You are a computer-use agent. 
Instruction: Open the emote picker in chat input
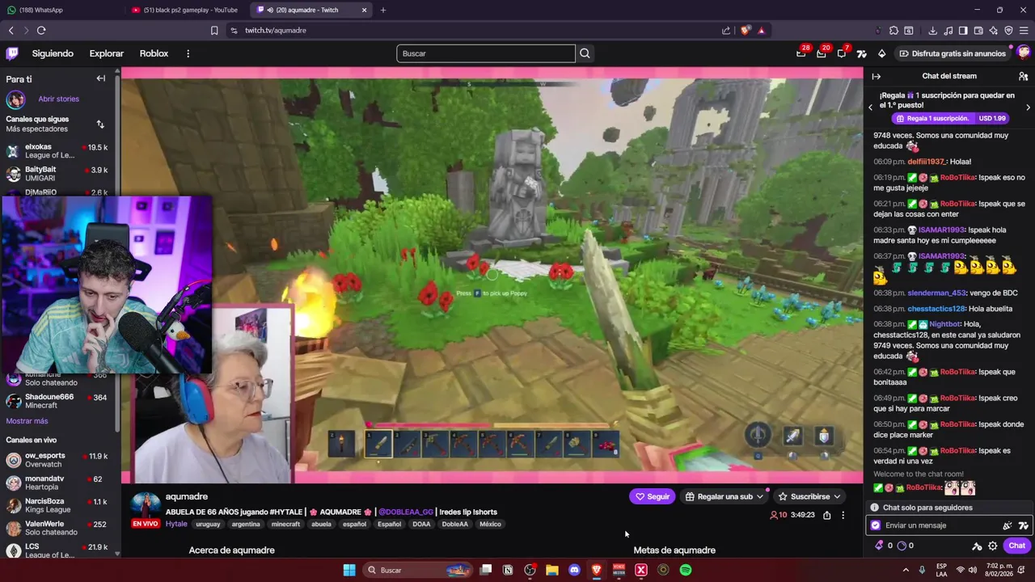(x=1008, y=525)
